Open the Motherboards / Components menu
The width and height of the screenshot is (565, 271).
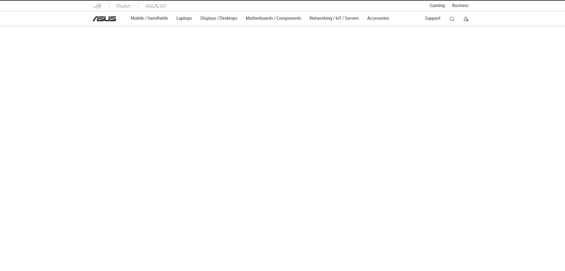pyautogui.click(x=274, y=18)
